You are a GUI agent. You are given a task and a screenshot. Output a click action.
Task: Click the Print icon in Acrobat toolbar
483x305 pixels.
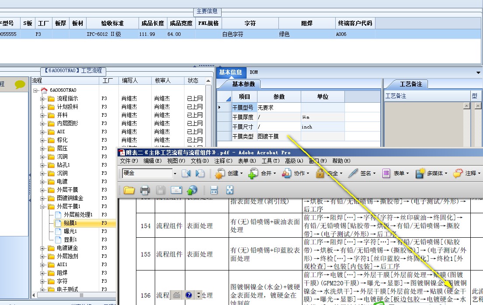(145, 191)
